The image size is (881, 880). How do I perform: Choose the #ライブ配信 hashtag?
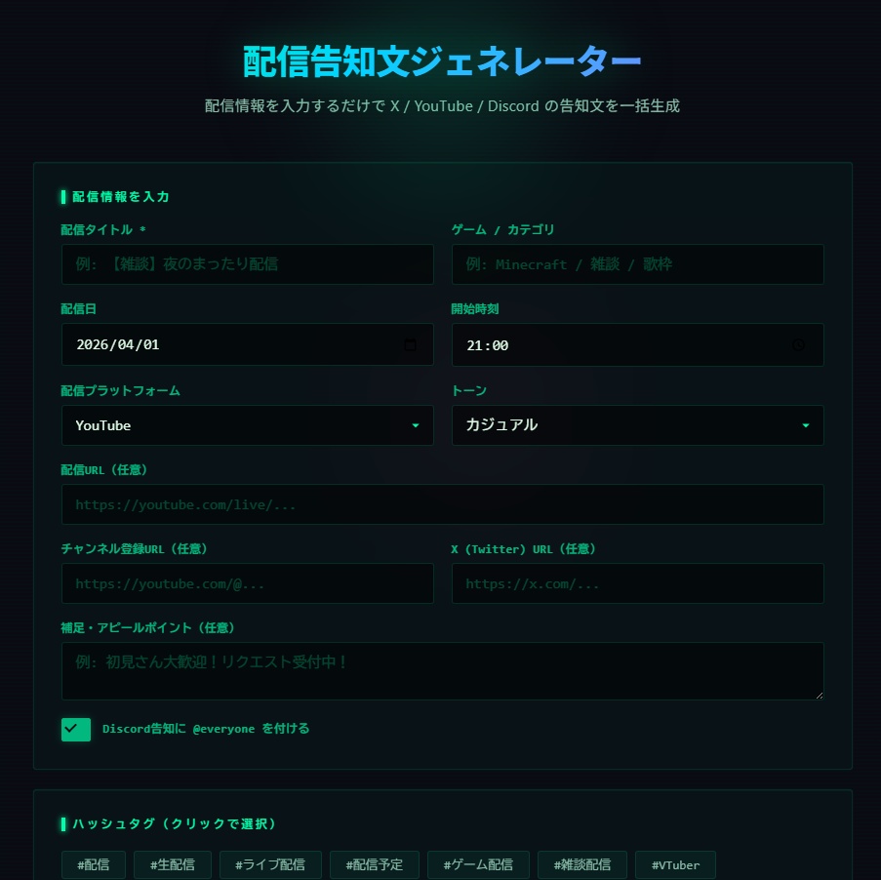(270, 864)
